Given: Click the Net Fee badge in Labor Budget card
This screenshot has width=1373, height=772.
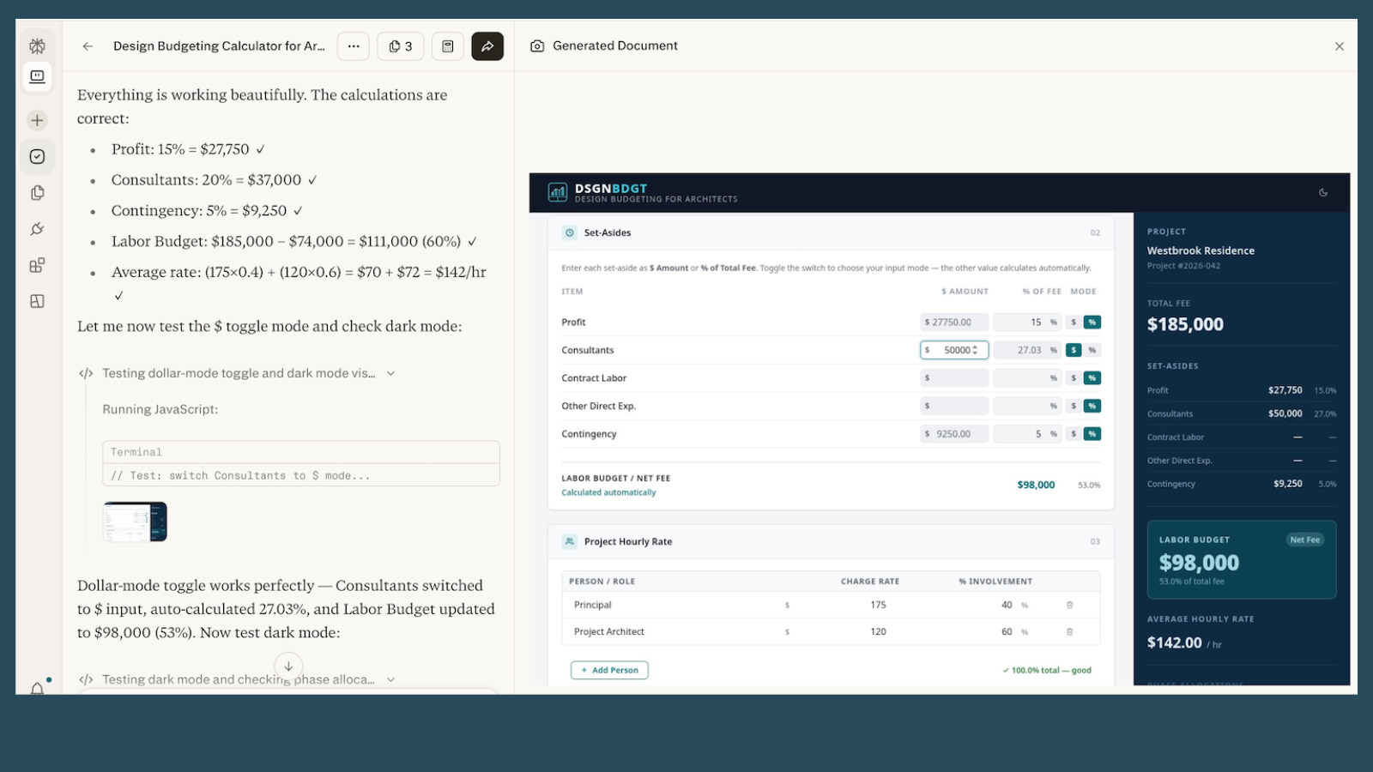Looking at the screenshot, I should [x=1304, y=540].
